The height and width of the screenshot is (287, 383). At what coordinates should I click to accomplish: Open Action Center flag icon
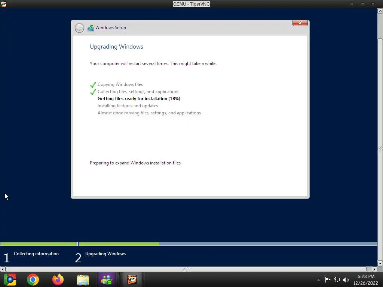pyautogui.click(x=328, y=280)
